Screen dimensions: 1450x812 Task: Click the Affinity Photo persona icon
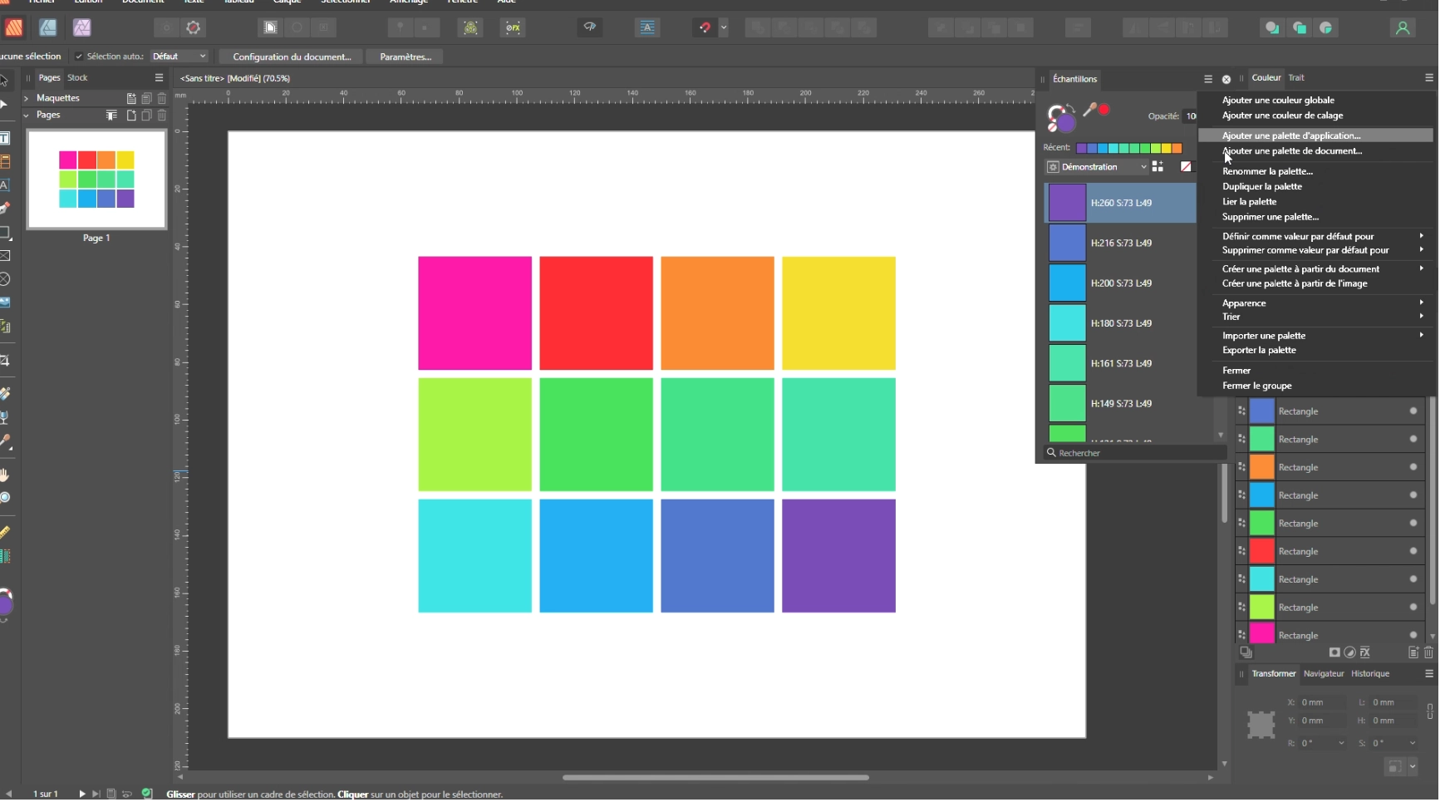82,27
